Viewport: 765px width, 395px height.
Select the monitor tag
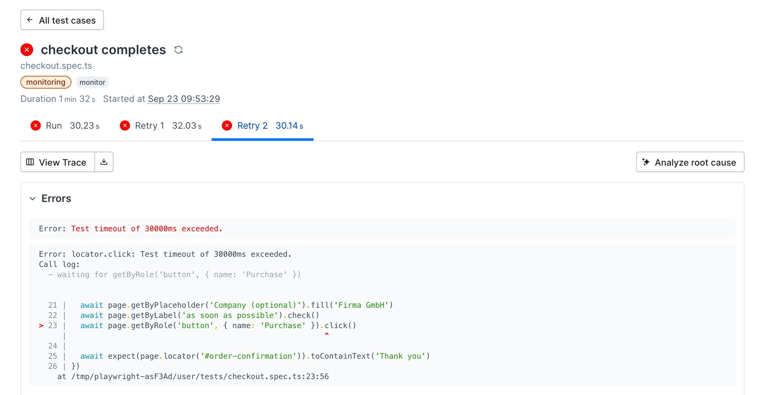tap(92, 82)
